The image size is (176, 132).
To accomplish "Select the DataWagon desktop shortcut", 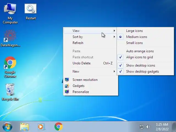I will (x=10, y=38).
